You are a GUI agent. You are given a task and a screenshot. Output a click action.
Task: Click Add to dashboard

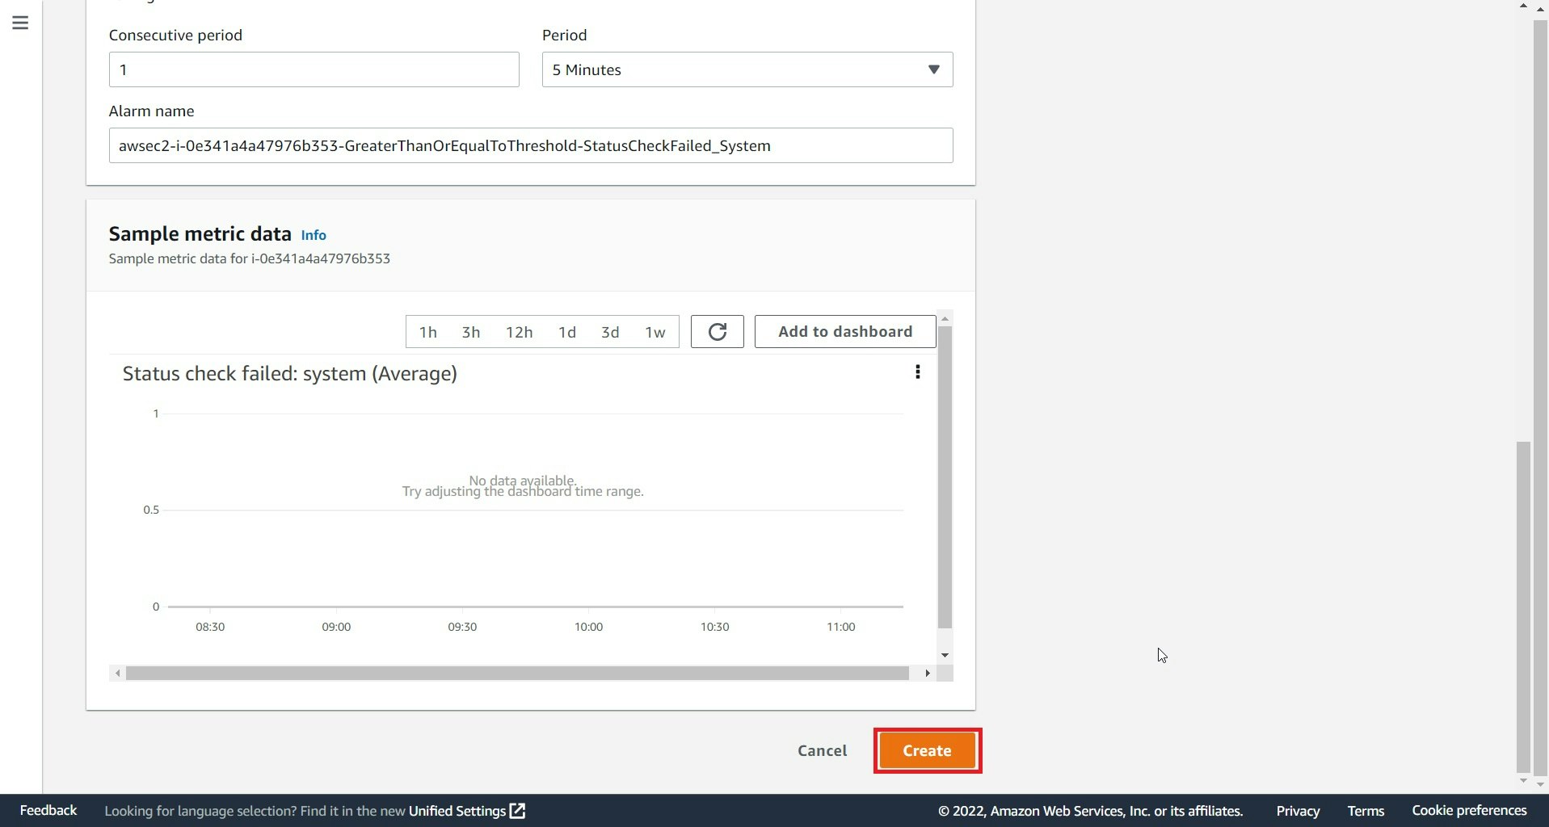(844, 331)
